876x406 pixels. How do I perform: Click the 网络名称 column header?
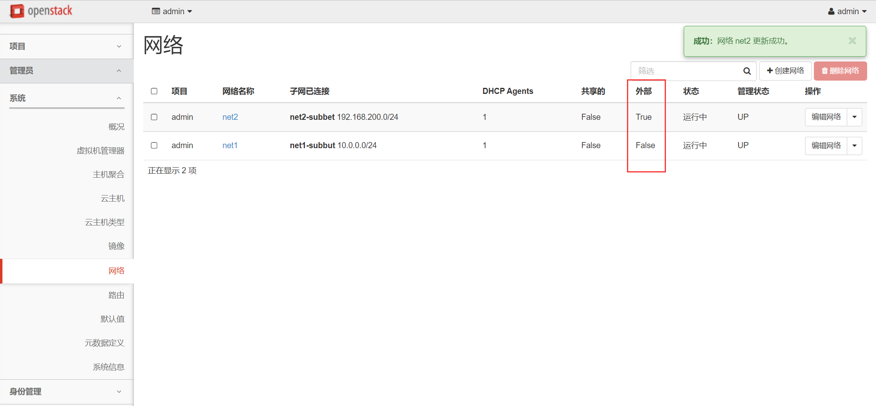pyautogui.click(x=238, y=91)
